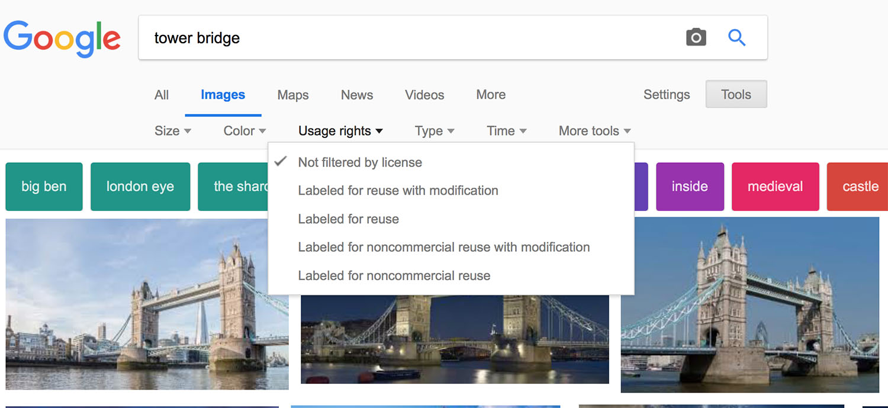Toggle the Tools button

[736, 94]
